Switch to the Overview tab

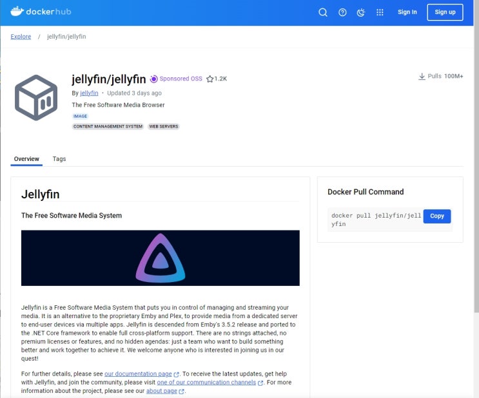(26, 158)
